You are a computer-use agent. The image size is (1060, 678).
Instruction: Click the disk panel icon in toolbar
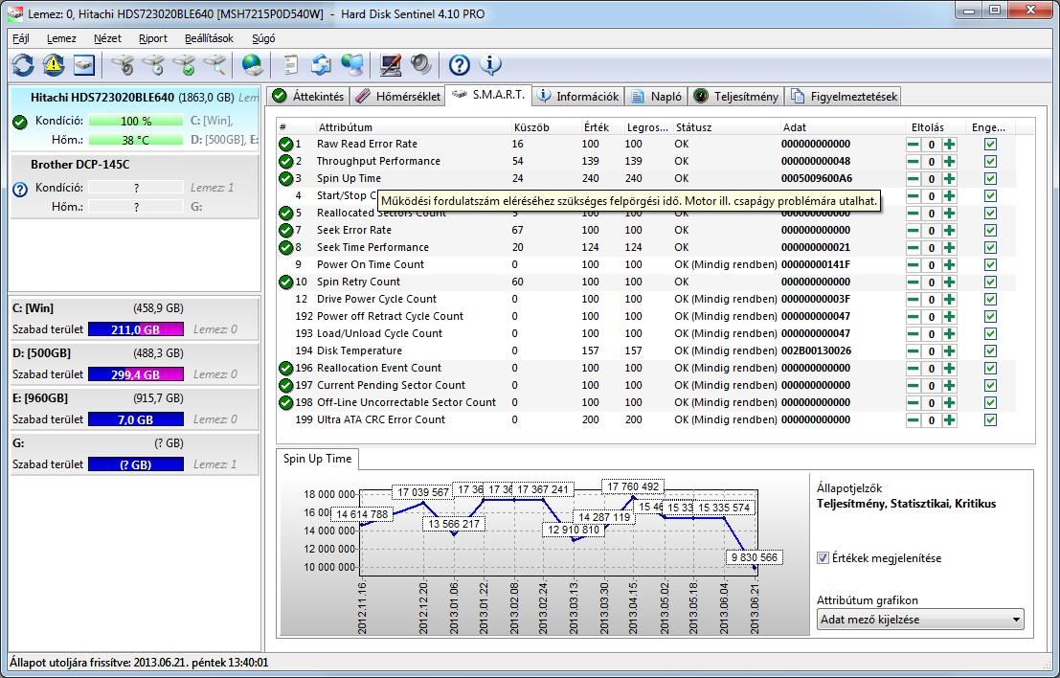84,65
